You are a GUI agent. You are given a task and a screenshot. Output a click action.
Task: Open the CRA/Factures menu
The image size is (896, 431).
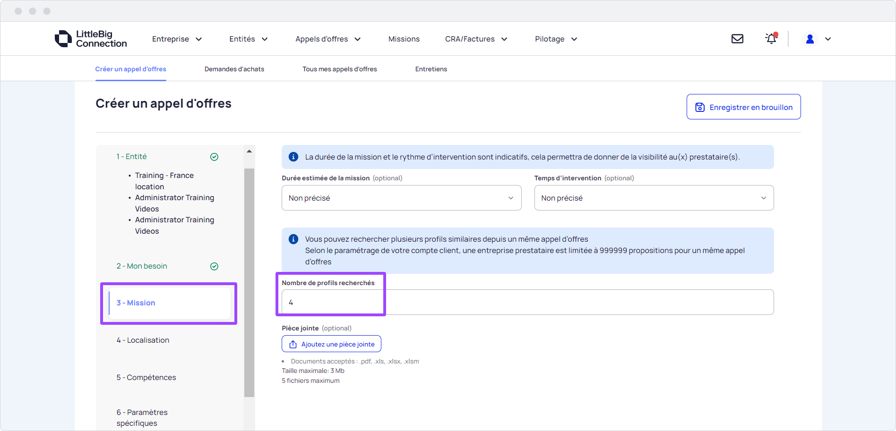tap(476, 39)
